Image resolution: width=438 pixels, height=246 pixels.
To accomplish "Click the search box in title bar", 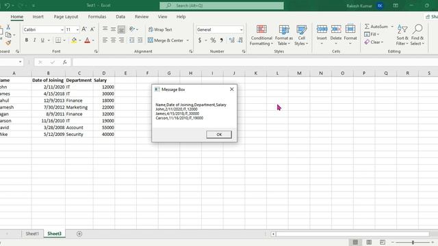I will click(x=222, y=5).
